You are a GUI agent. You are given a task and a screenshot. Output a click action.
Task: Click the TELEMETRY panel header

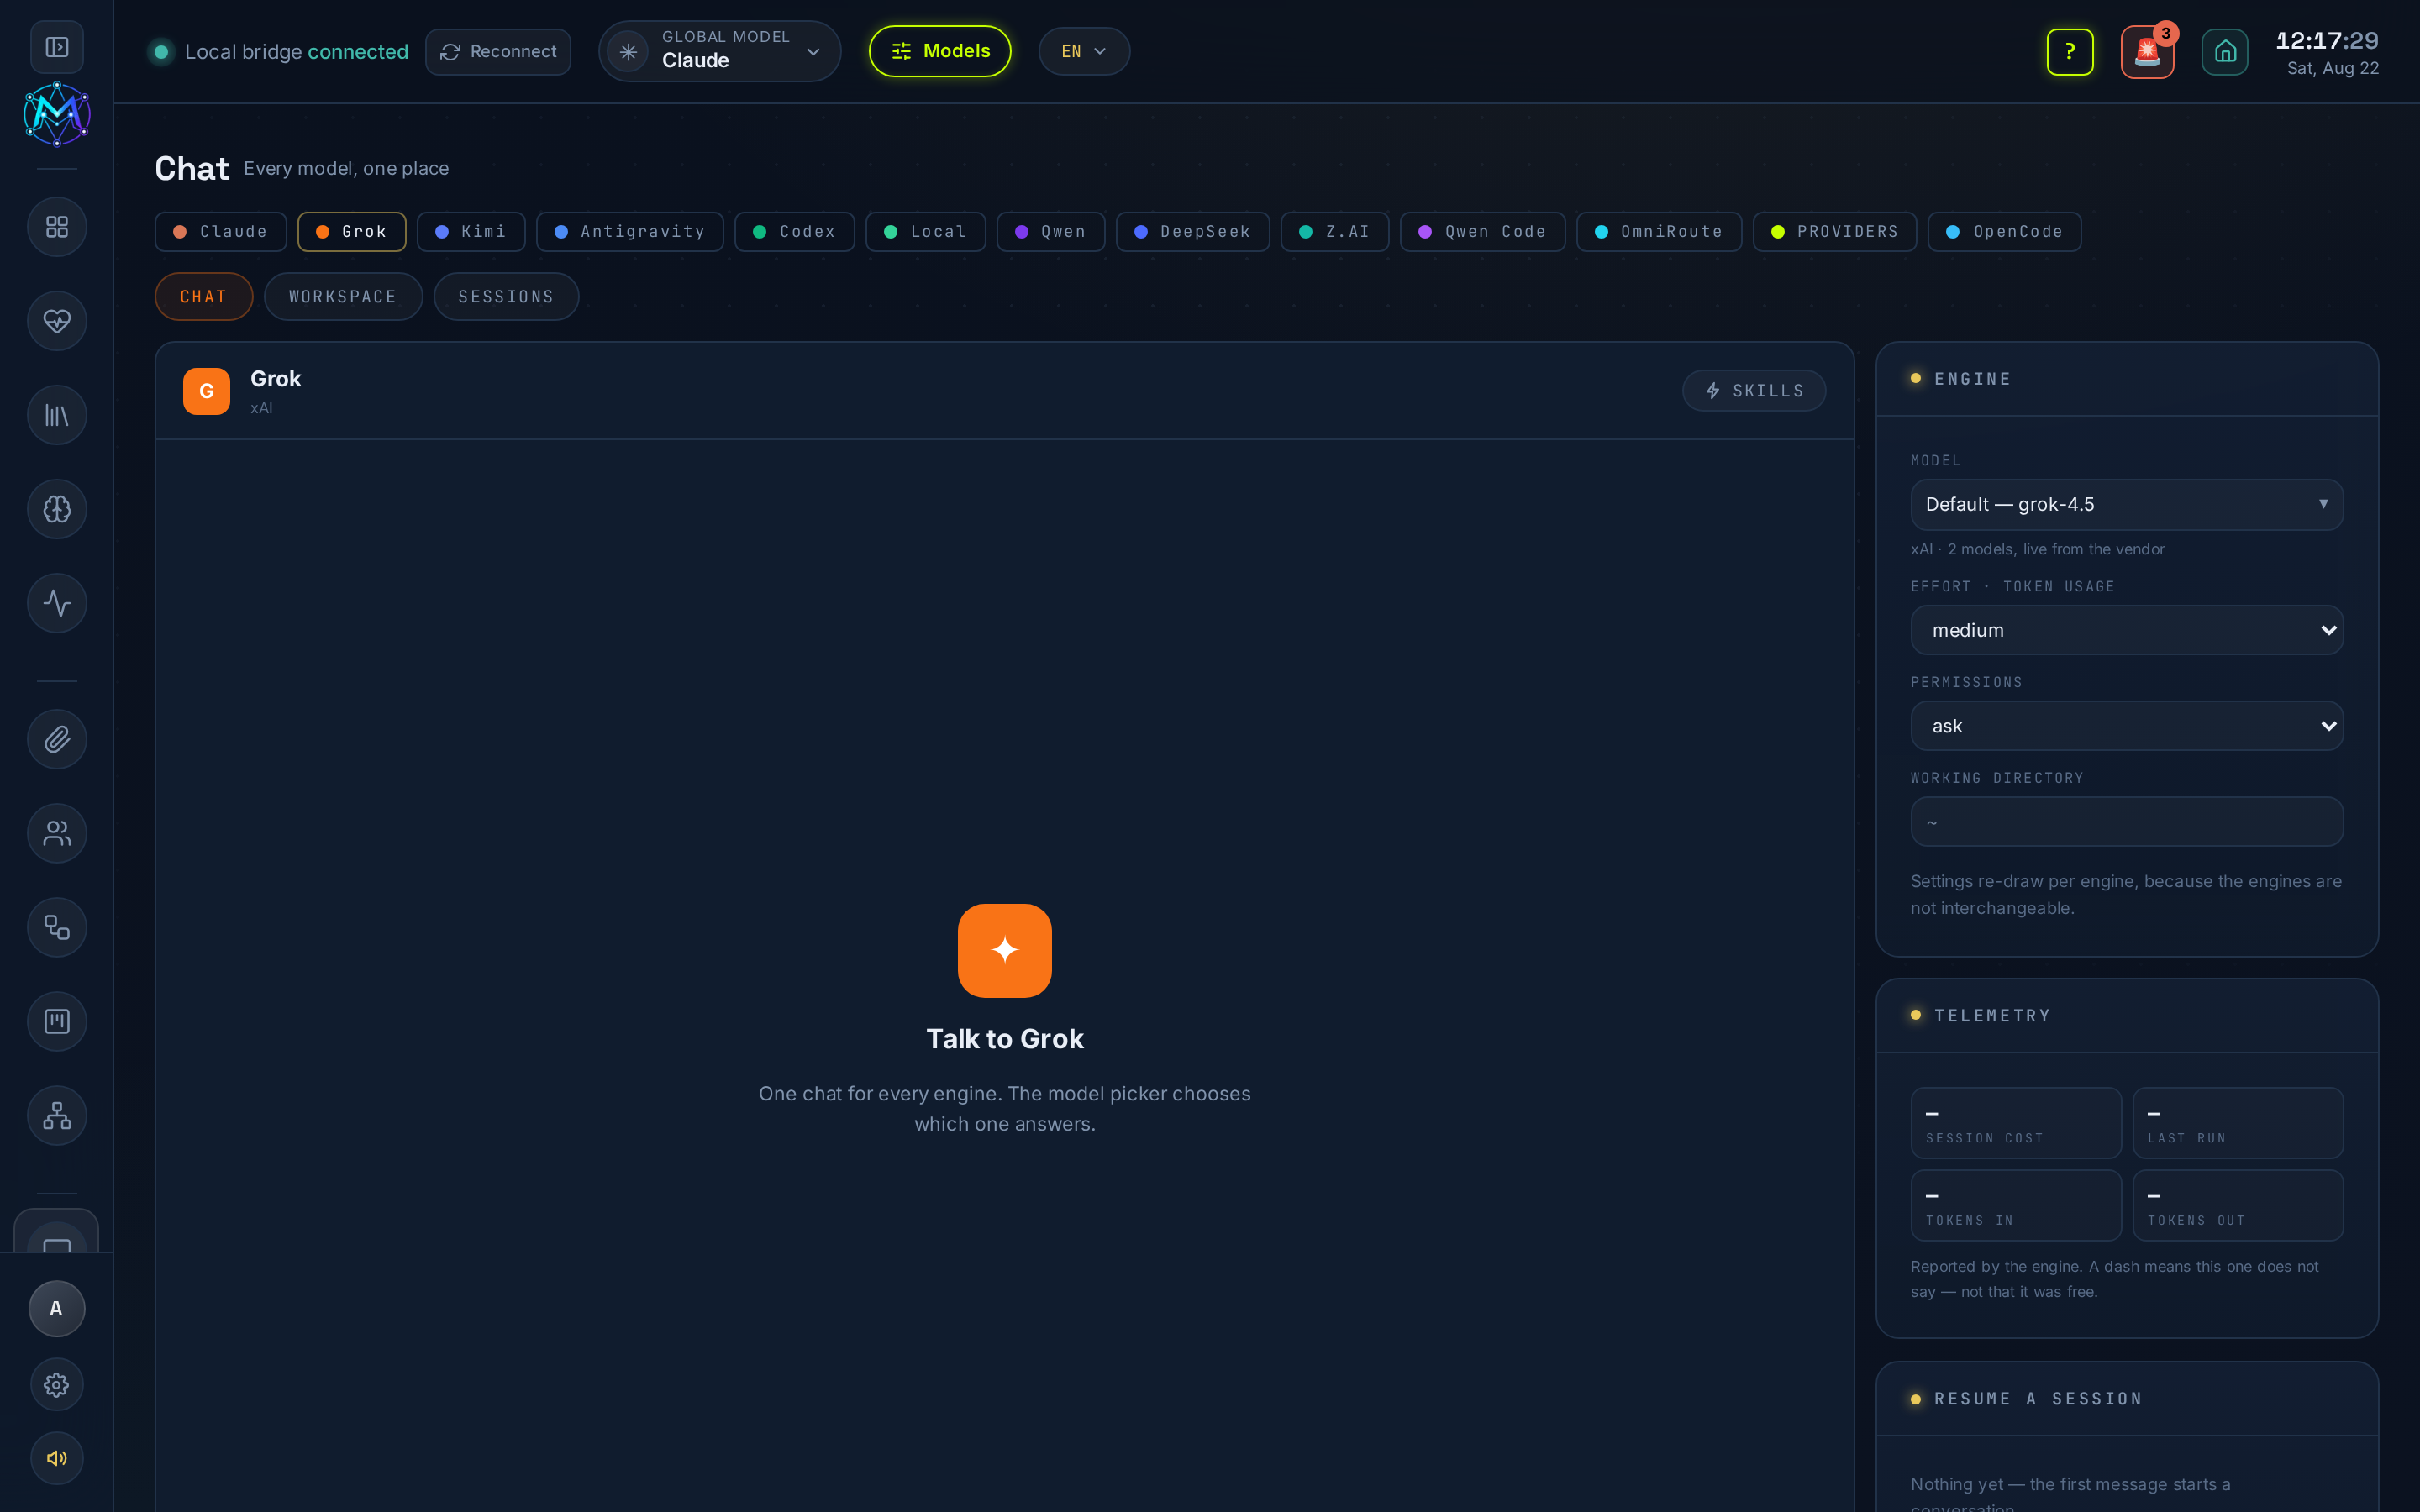[2127, 1016]
